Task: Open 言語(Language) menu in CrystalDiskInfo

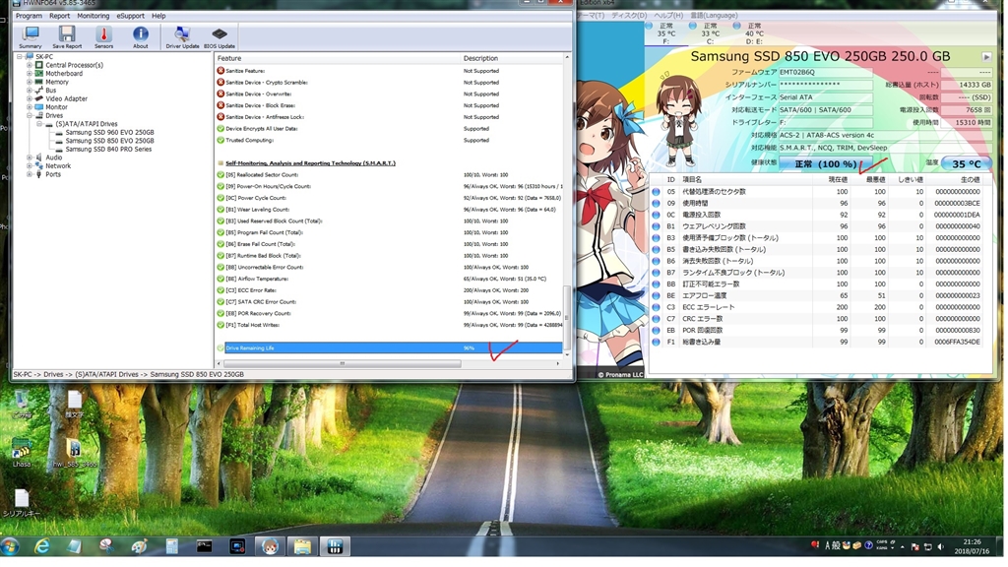Action: (714, 16)
